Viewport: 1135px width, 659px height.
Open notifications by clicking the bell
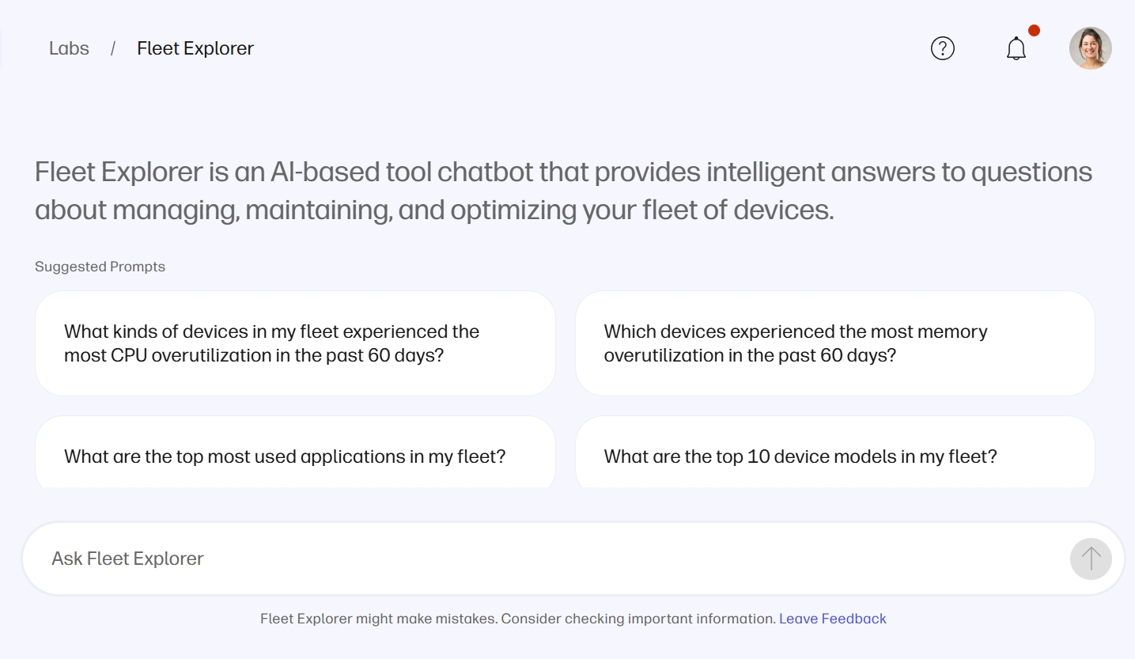coord(1016,48)
